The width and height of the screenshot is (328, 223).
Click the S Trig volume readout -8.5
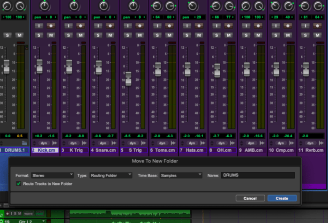pos(127,136)
